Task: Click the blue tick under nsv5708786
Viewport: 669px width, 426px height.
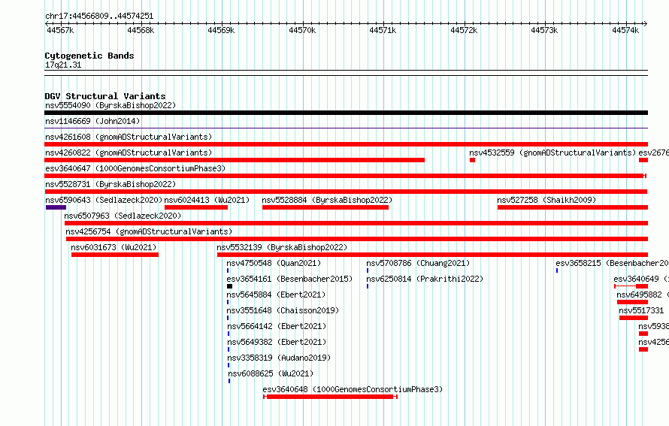Action: (368, 270)
